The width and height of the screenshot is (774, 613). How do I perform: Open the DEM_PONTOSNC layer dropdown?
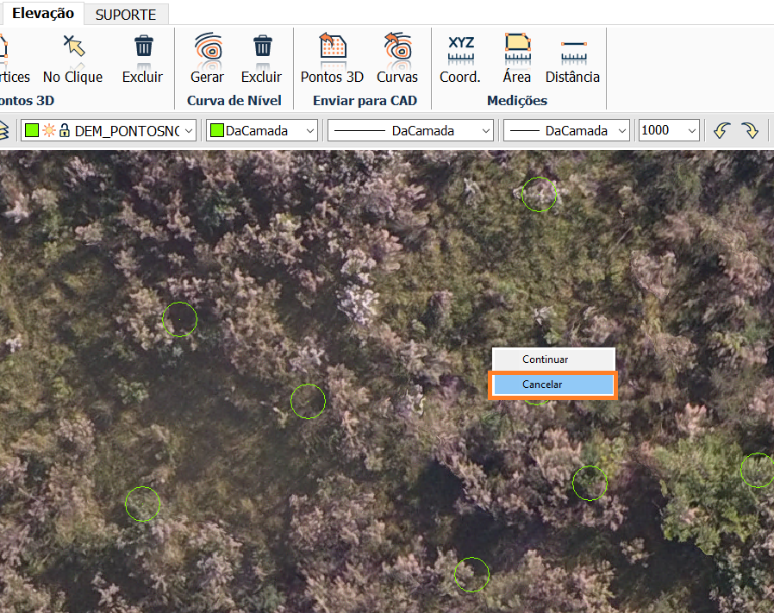[189, 131]
